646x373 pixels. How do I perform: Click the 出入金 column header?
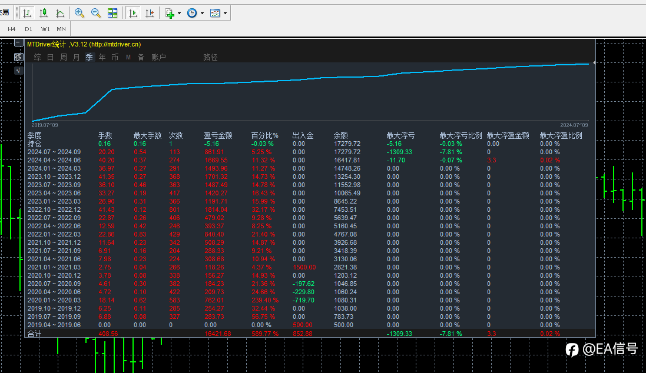tap(303, 135)
